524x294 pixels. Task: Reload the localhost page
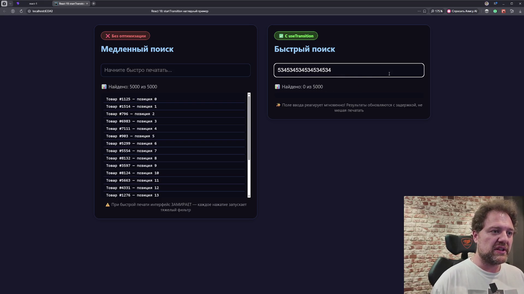pyautogui.click(x=21, y=11)
